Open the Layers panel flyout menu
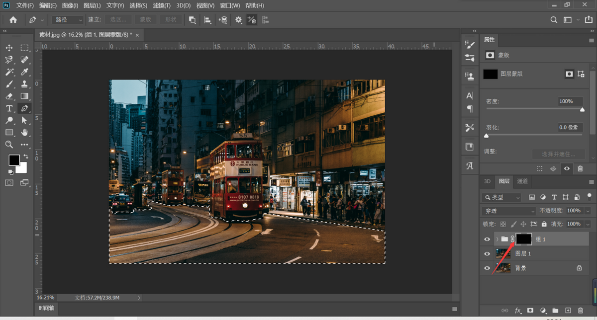The image size is (597, 320). click(x=592, y=182)
